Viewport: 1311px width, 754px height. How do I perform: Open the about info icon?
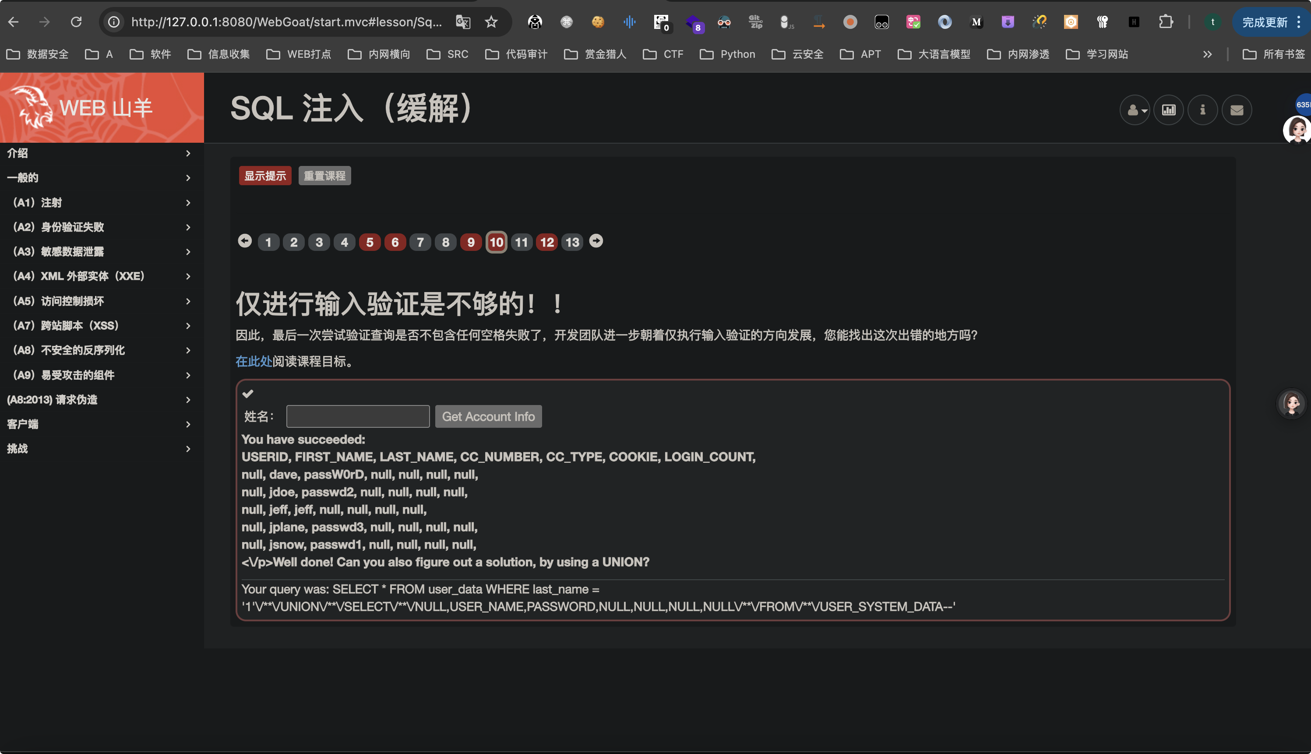1202,110
